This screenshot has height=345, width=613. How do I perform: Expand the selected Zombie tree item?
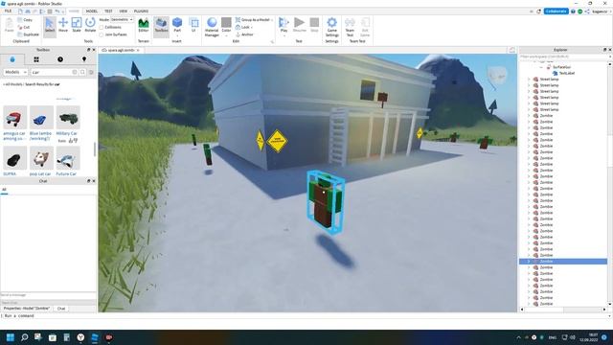529,262
